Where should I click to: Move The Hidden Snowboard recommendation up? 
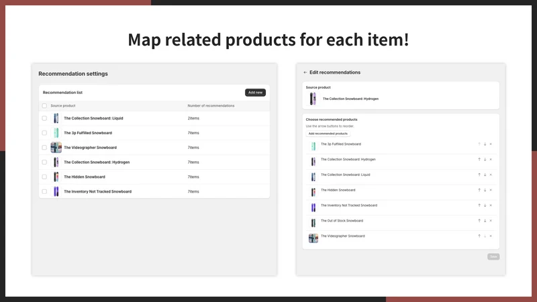[479, 190]
